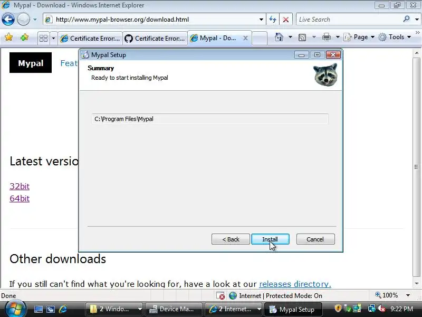422x317 pixels.
Task: Click the install path field C:\Program Files\Mypal
Action: 210,119
